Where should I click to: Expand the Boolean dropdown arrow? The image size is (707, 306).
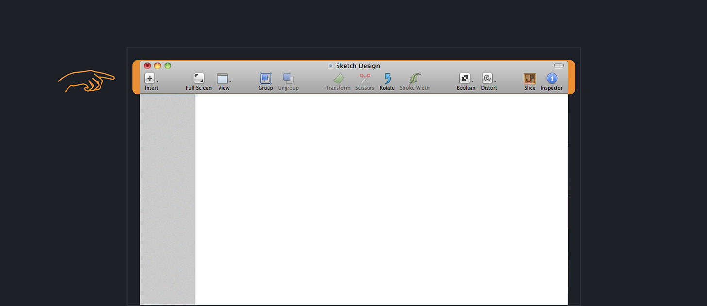pos(472,81)
